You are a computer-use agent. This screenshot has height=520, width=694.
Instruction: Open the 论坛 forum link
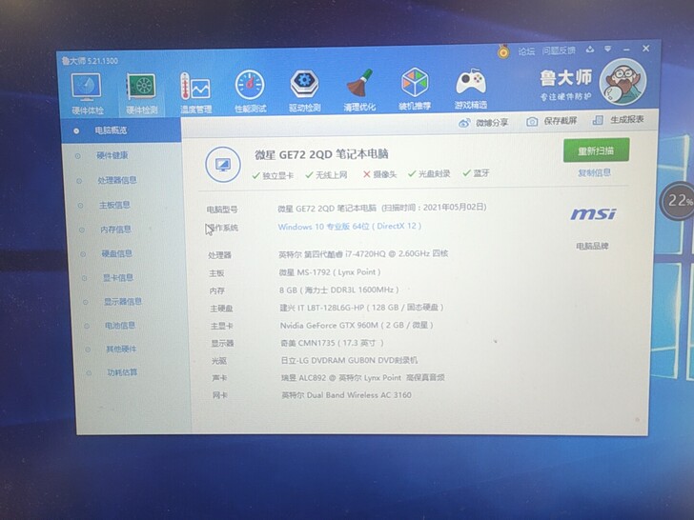point(526,51)
